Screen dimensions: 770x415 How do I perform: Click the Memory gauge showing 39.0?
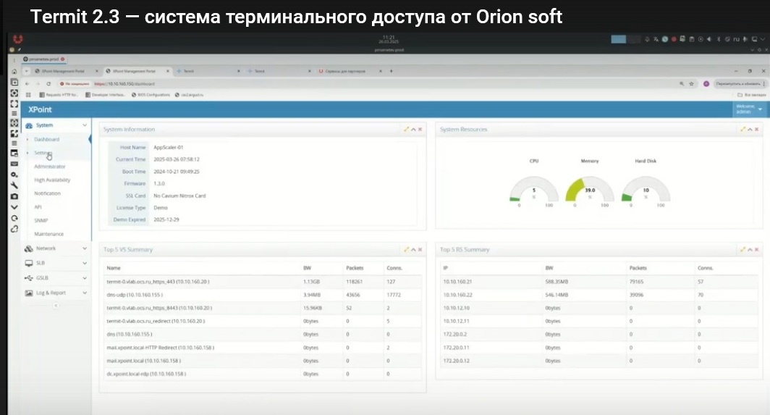tap(589, 190)
